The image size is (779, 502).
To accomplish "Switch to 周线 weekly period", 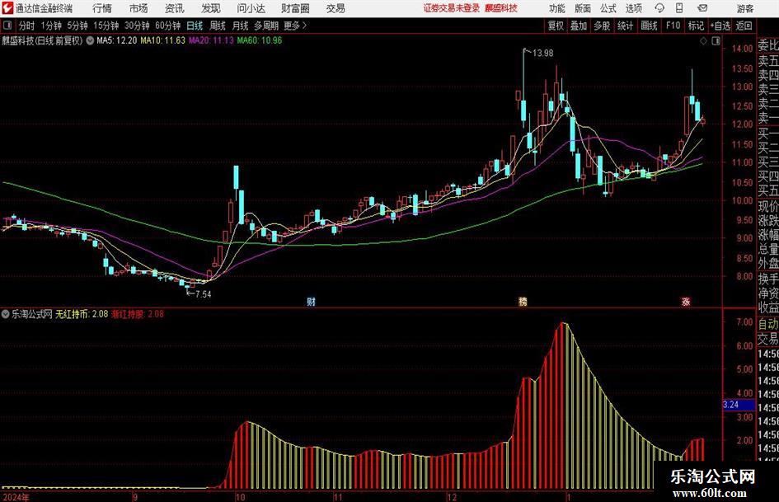I will coord(217,26).
